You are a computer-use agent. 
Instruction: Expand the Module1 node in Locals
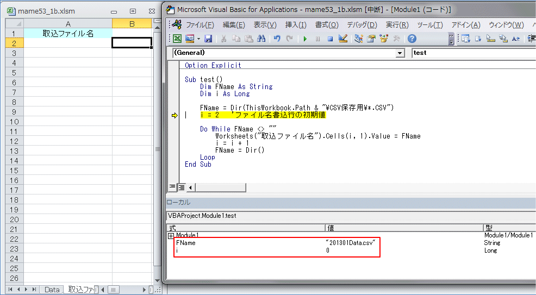pos(171,236)
